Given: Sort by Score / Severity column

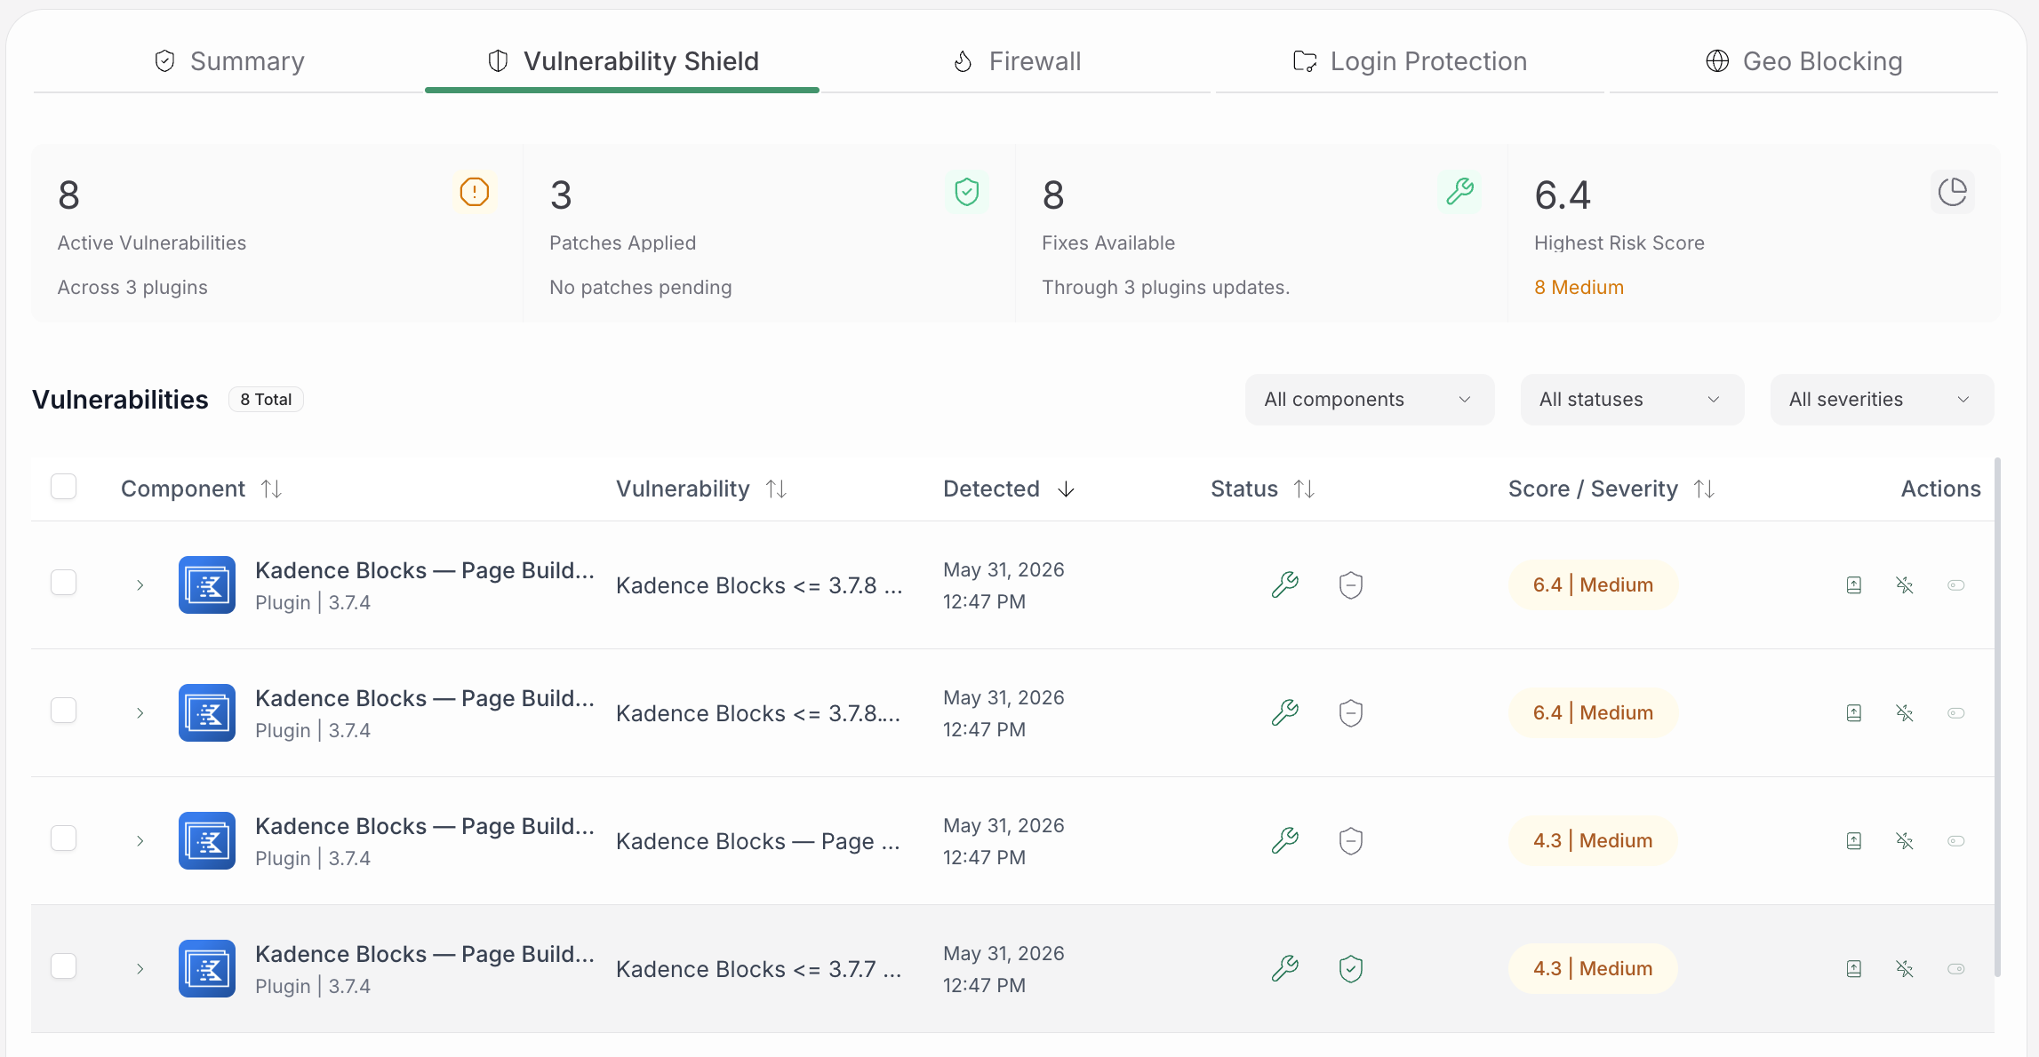Looking at the screenshot, I should (1611, 489).
